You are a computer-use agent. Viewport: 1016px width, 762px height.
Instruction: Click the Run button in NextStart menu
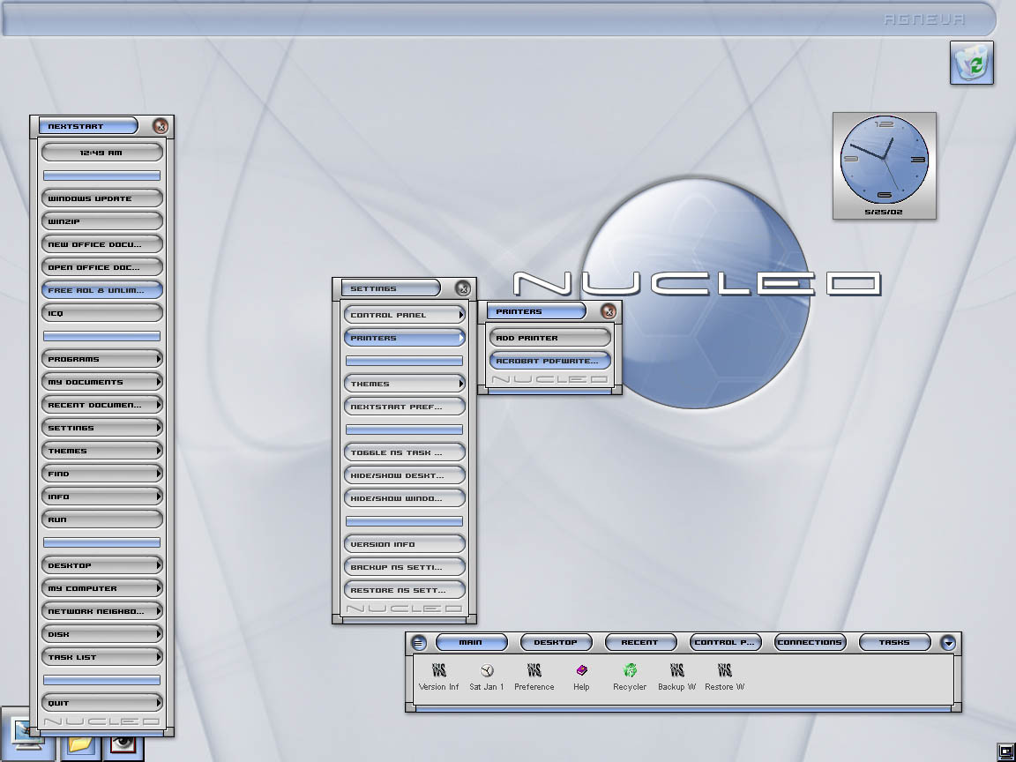point(102,519)
